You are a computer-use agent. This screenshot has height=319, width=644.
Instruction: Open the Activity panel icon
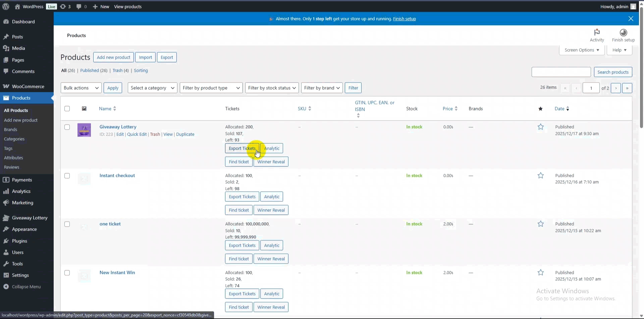(x=597, y=33)
